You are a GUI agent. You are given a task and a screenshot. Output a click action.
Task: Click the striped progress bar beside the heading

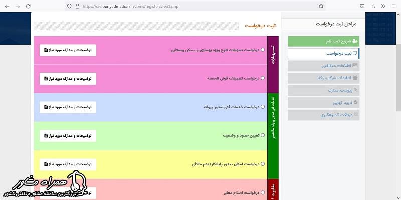coord(136,26)
